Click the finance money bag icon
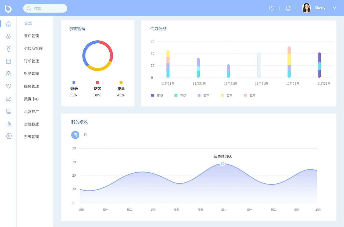Screen dimensions: 344x227 [x=9, y=74]
